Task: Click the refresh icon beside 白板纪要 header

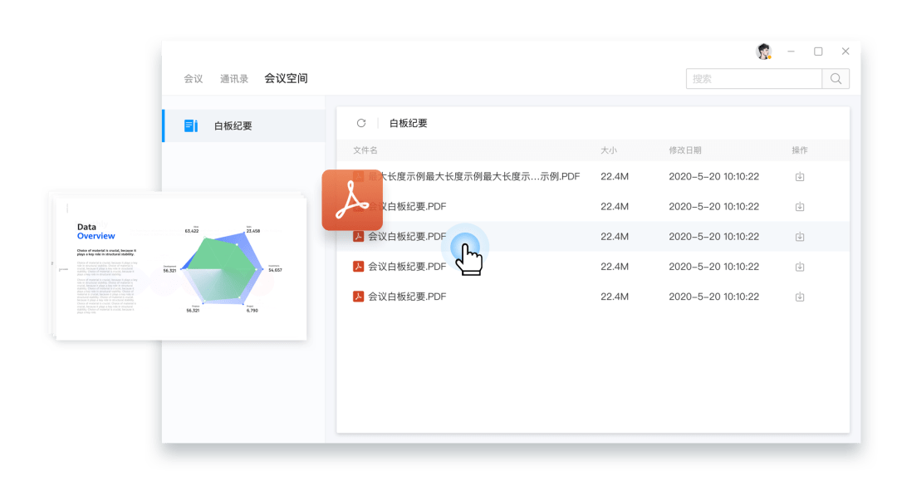Action: click(x=361, y=123)
